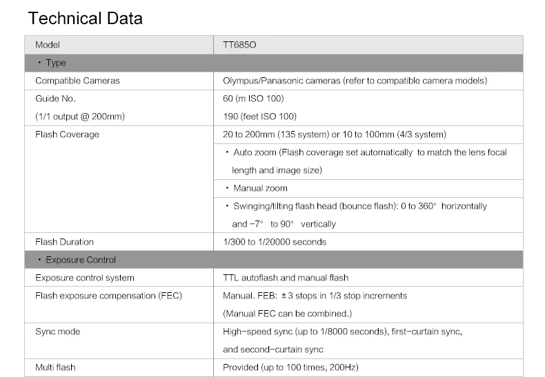Select the Multi flash label
Viewport: 545px width, 377px height.
pos(55,367)
